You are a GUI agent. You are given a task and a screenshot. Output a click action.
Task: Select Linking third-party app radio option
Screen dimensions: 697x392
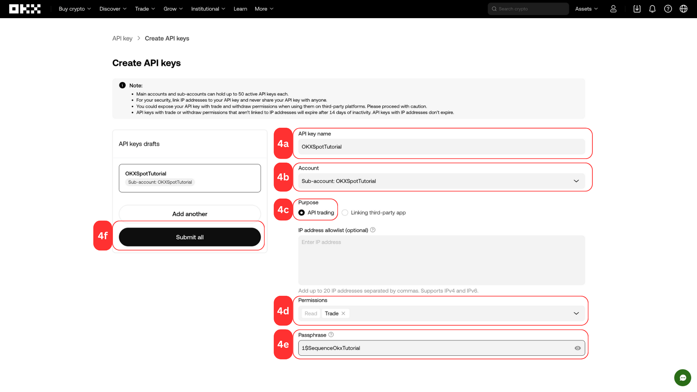click(345, 213)
